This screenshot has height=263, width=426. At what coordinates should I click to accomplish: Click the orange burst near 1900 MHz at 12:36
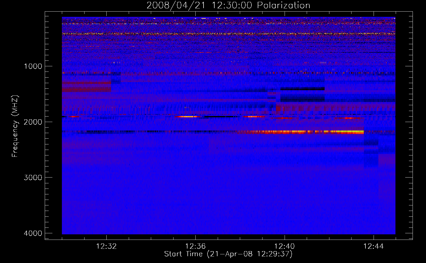[x=187, y=117]
